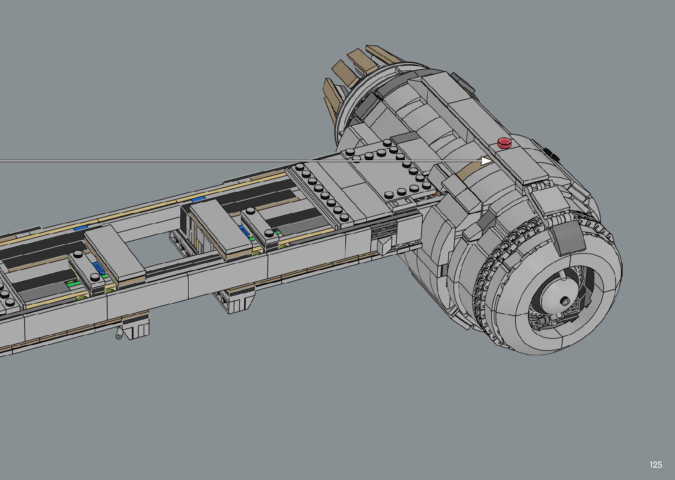The height and width of the screenshot is (480, 675).
Task: Click the horizontal white callout line
Action: [176, 161]
